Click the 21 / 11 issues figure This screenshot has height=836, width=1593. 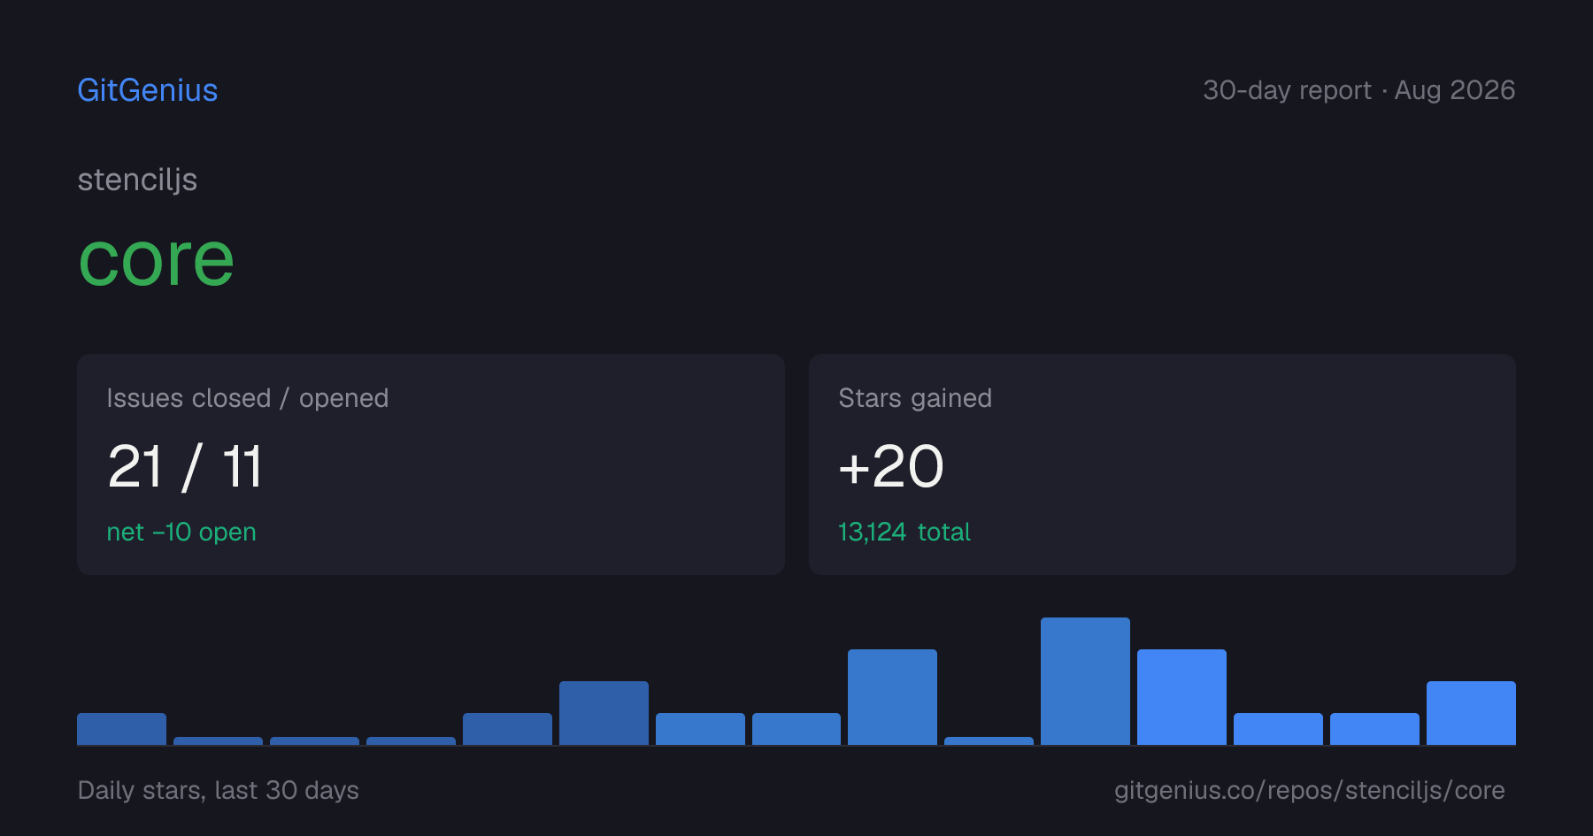tap(184, 466)
